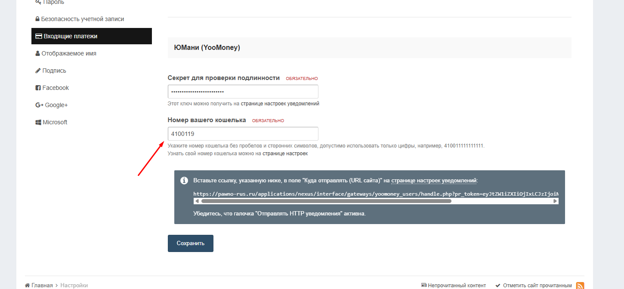The width and height of the screenshot is (624, 289).
Task: Click the Сохранить button
Action: coord(191,243)
